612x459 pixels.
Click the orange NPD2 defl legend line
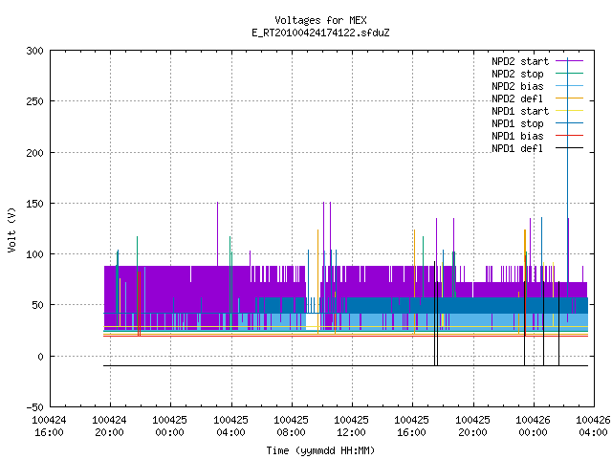coord(570,98)
